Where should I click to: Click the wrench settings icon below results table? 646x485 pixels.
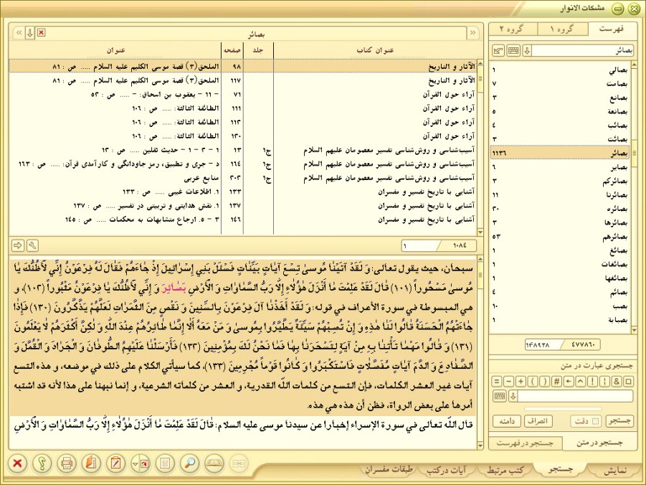pos(32,245)
